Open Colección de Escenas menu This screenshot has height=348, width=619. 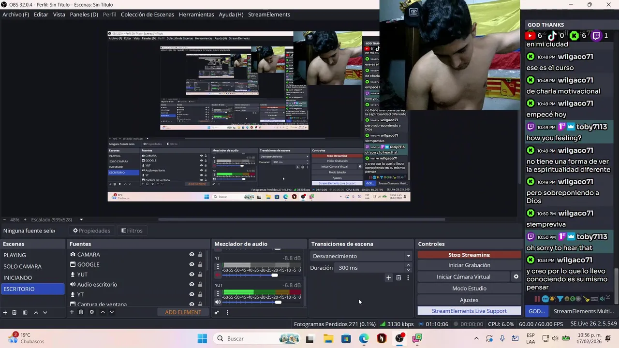click(x=147, y=14)
